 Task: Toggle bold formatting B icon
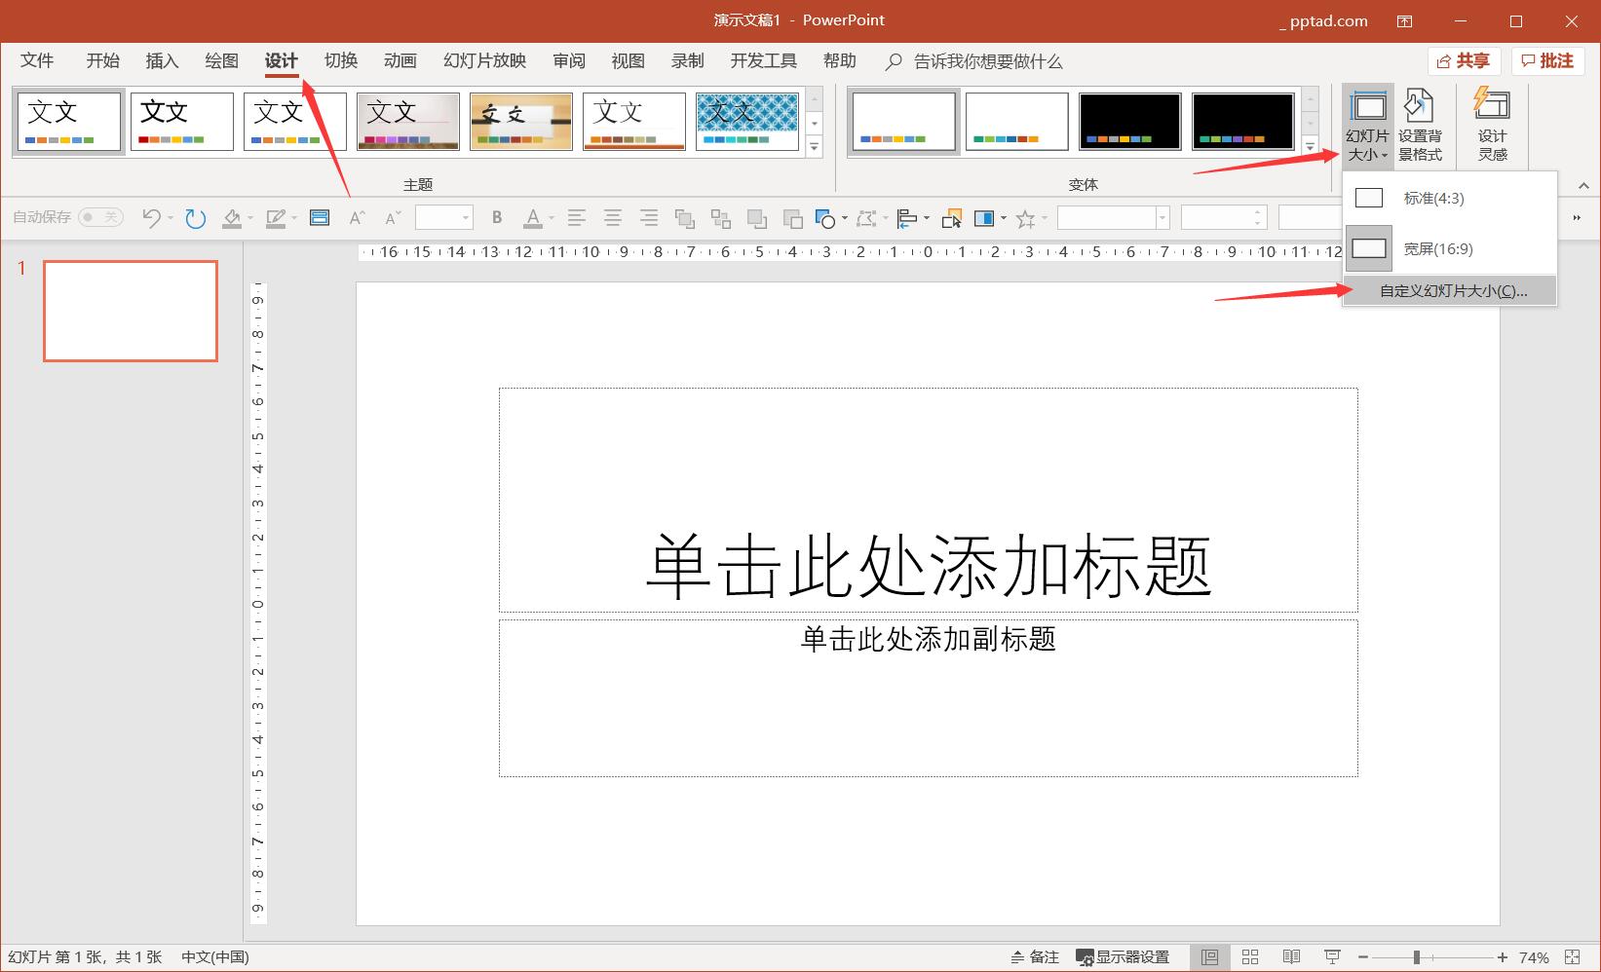pyautogui.click(x=497, y=218)
